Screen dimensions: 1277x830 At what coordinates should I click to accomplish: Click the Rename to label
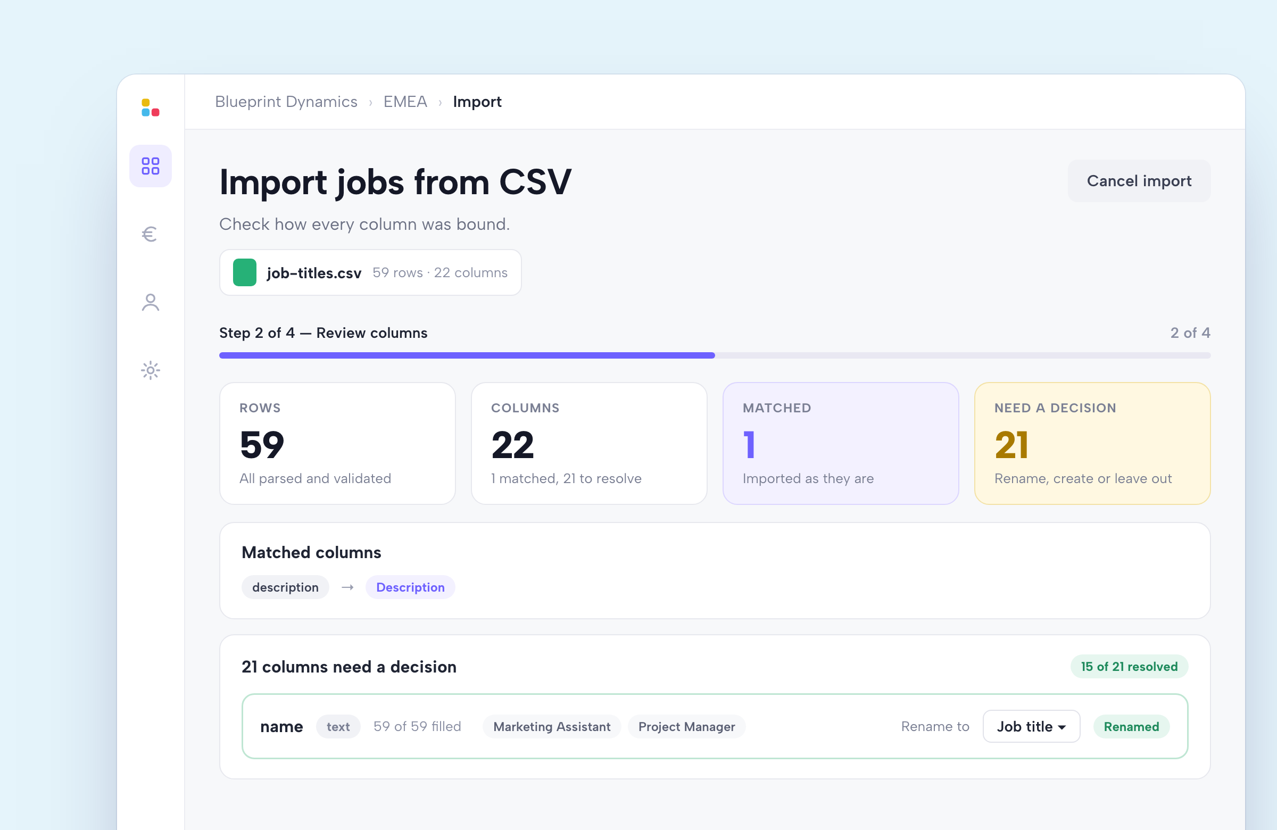coord(935,726)
